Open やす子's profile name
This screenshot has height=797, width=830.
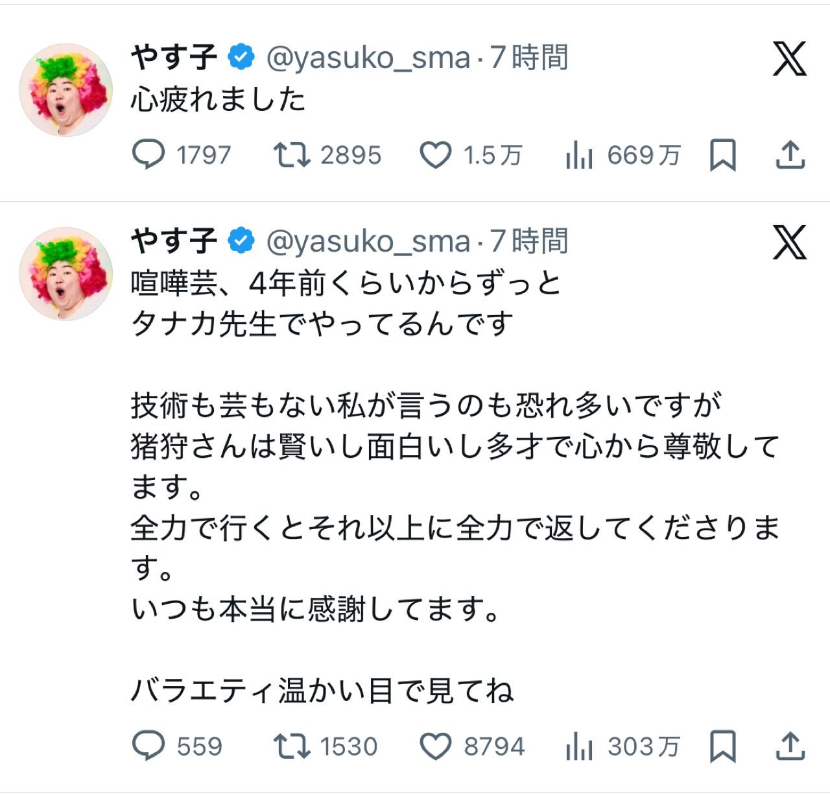[172, 57]
